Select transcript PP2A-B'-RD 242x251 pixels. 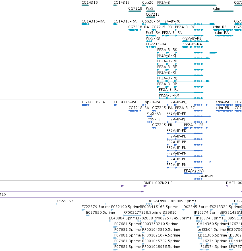pyautogui.click(x=167, y=61)
